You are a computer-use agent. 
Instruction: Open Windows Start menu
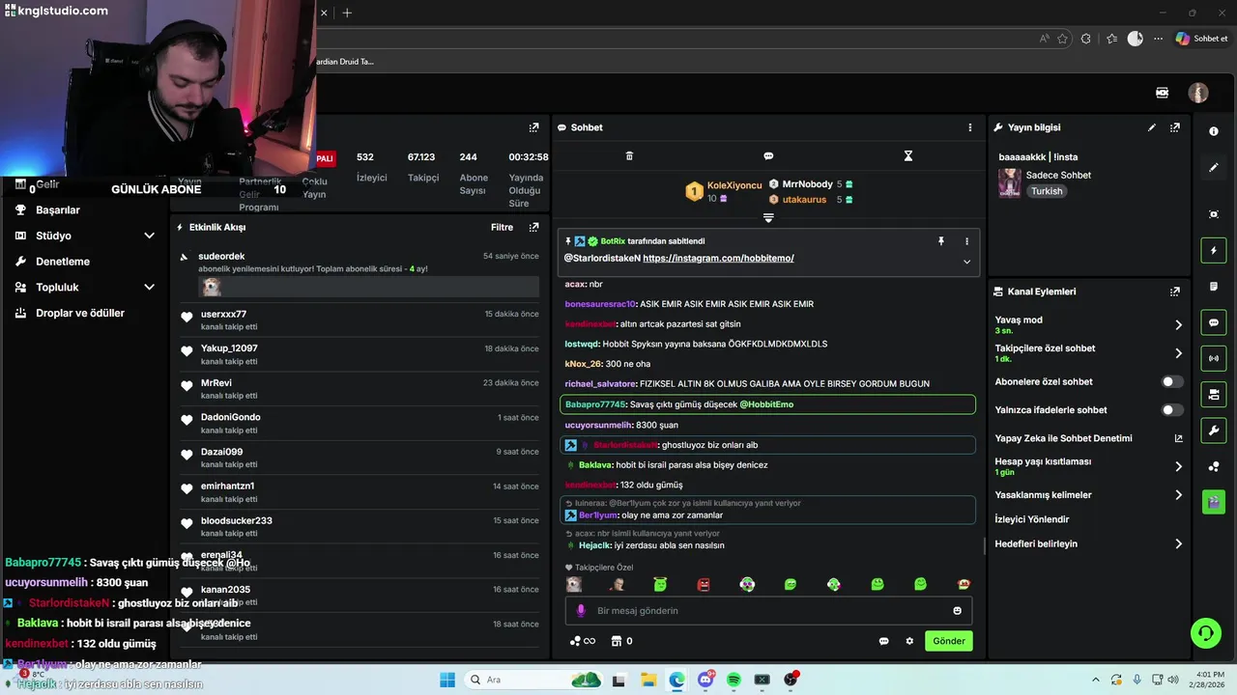[447, 680]
